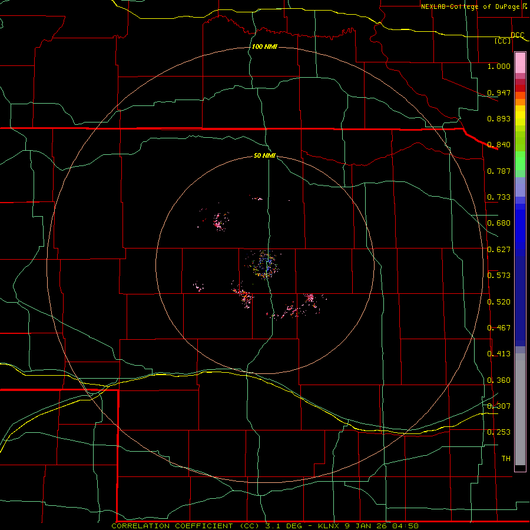Click the CORRELATION COEFFICIENT caption text
The image size is (530, 530).
(172, 526)
